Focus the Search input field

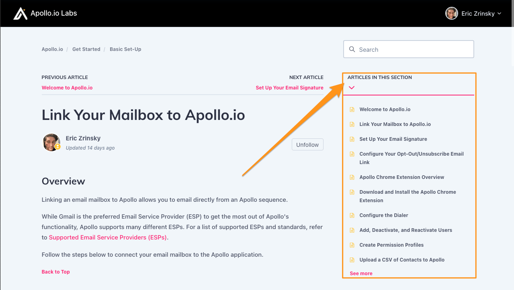pyautogui.click(x=409, y=49)
